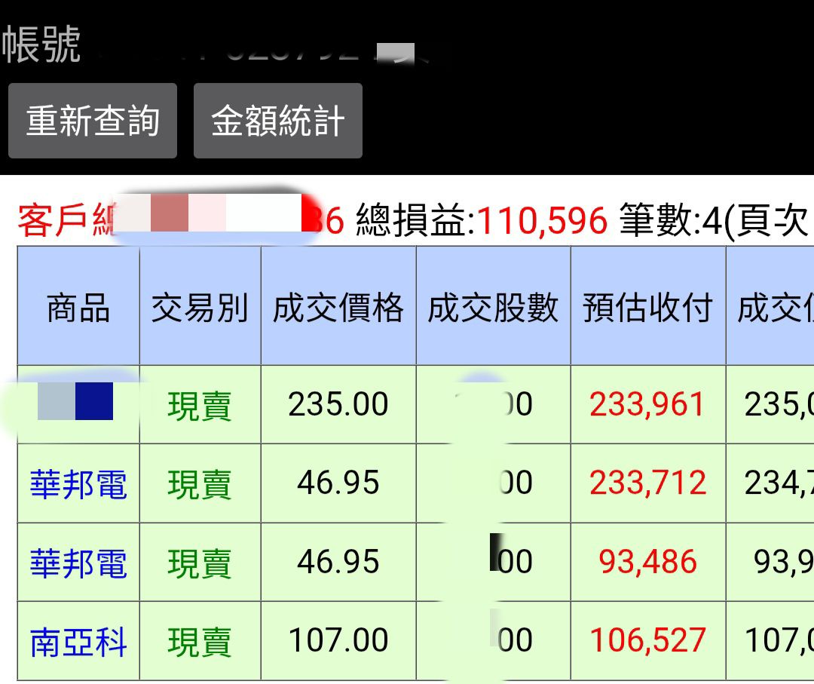Image resolution: width=814 pixels, height=684 pixels.
Task: Click the 預估收付 column header
Action: click(x=647, y=308)
